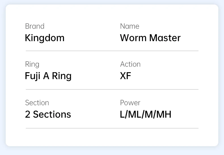Click the word Master in product name

(165, 38)
